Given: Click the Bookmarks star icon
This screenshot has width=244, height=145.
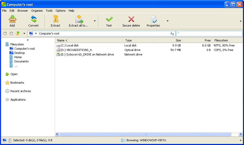Looking at the screenshot, I should pyautogui.click(x=7, y=83).
